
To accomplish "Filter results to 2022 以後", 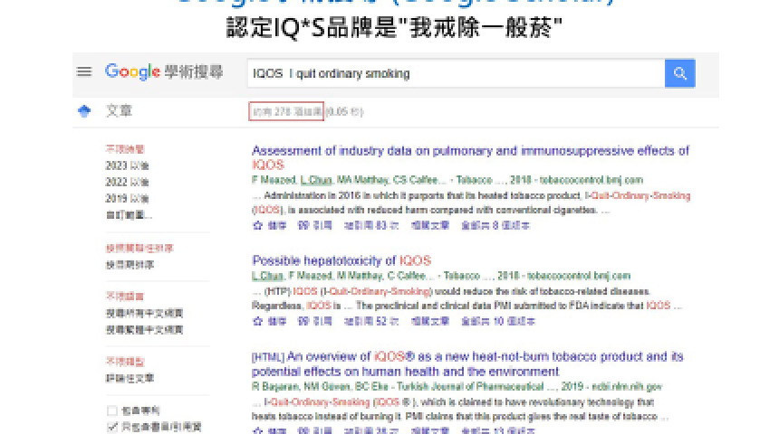I will tap(128, 183).
